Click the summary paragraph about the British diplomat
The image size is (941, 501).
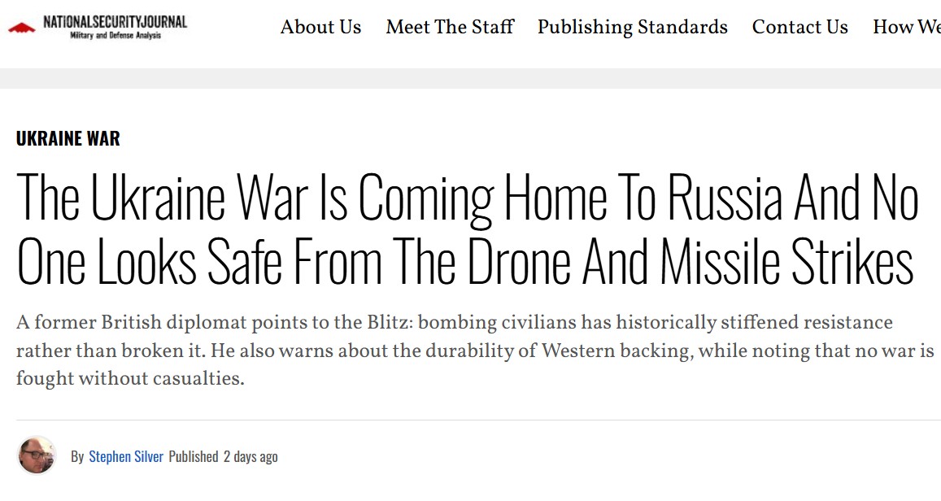click(475, 351)
